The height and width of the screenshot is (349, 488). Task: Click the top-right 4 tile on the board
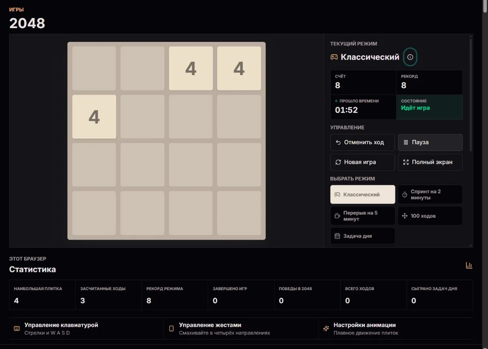tap(239, 68)
